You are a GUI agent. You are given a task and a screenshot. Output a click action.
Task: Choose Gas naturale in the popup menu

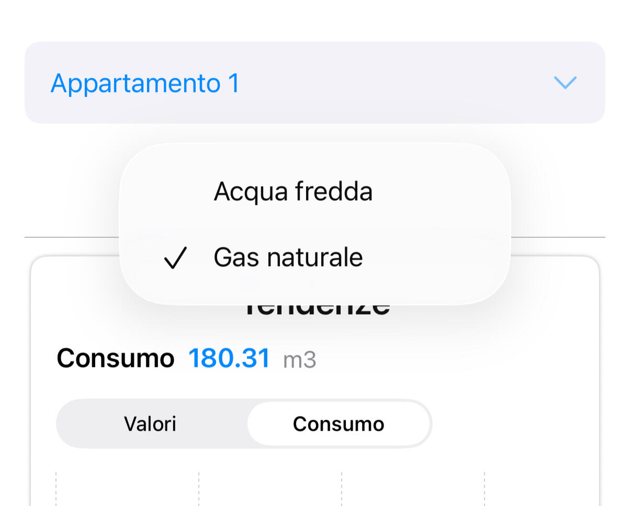click(x=288, y=257)
